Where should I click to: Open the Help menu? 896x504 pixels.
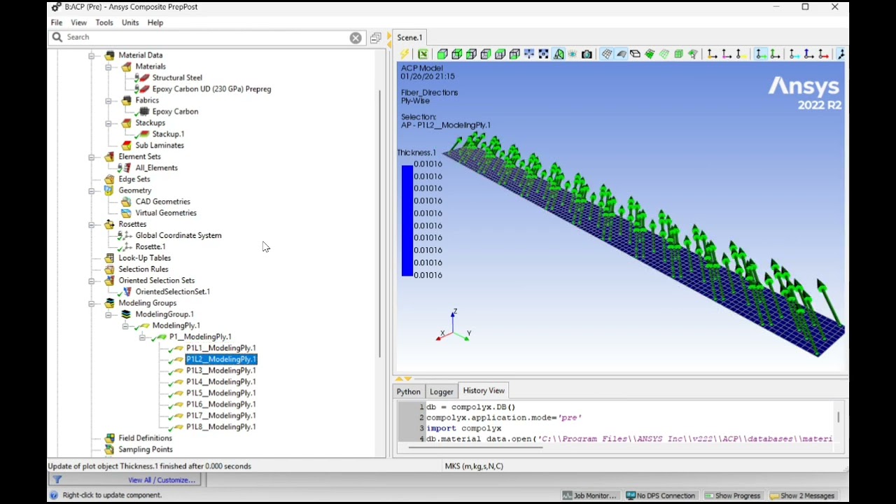point(155,22)
